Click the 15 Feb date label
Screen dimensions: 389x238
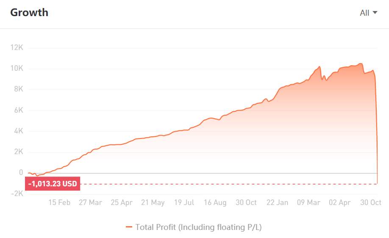(59, 202)
